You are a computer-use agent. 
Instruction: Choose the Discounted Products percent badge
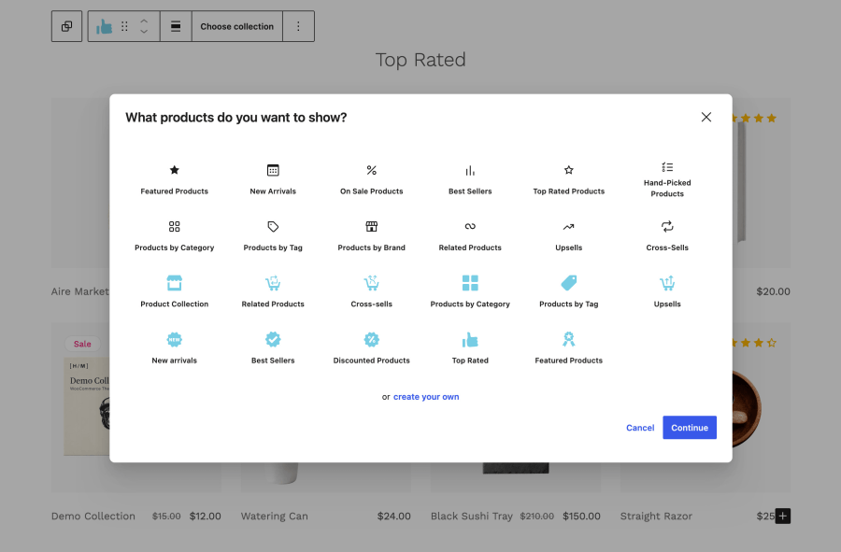[372, 339]
